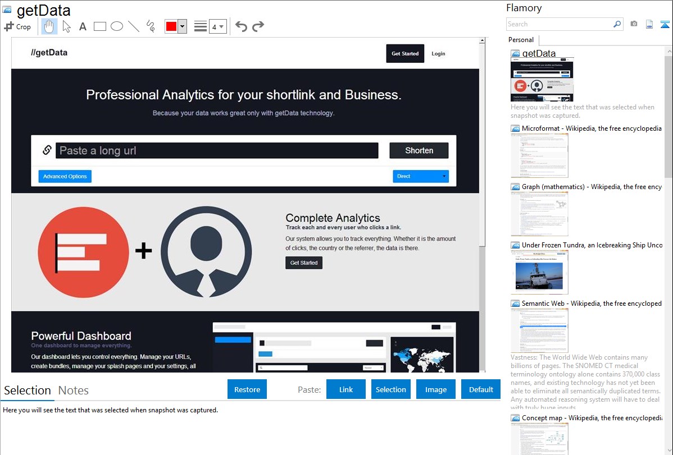Pick the rectangle shape tool
Screen dimensions: 673x455
coord(100,26)
